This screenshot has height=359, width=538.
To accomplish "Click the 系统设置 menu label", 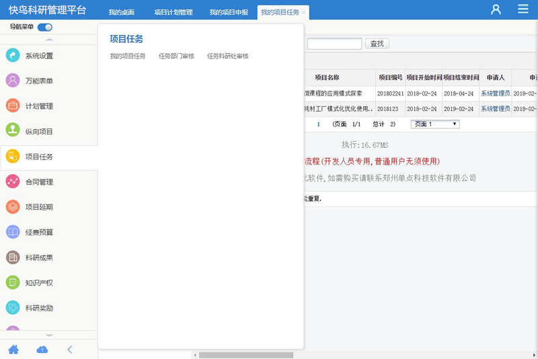I will [39, 56].
